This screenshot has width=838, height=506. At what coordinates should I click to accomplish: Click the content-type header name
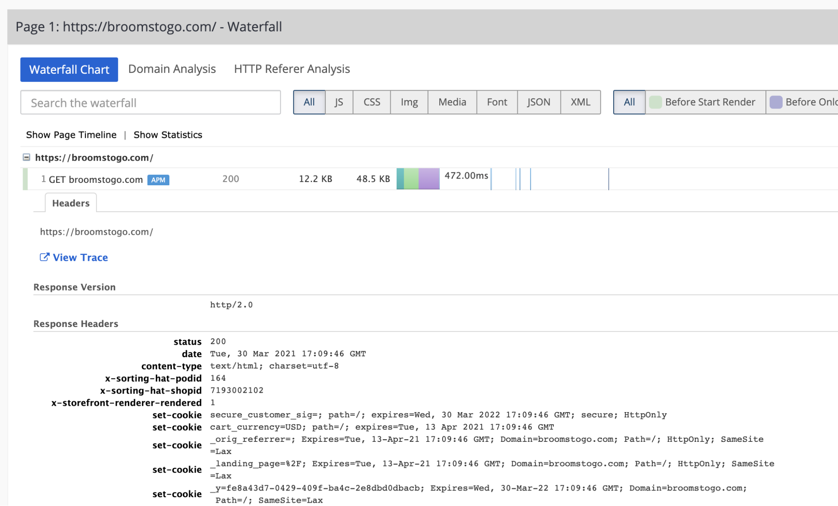click(x=171, y=366)
